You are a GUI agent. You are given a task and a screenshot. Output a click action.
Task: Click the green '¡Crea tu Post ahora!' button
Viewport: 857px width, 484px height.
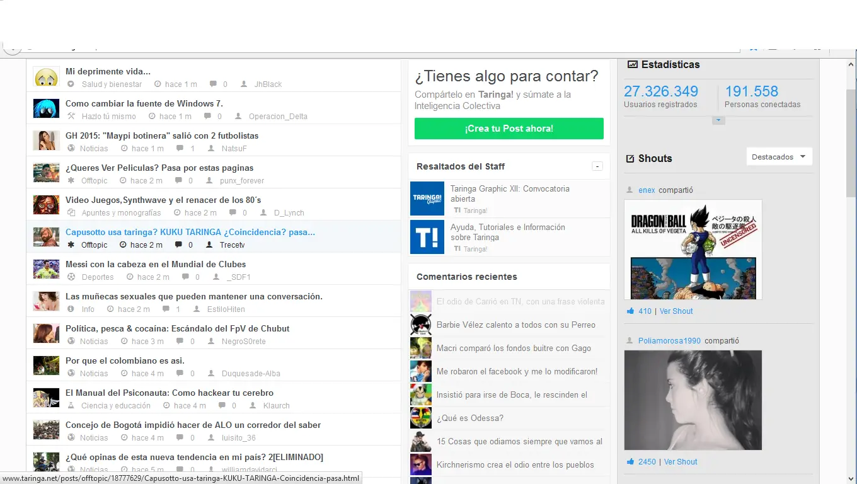click(x=509, y=129)
